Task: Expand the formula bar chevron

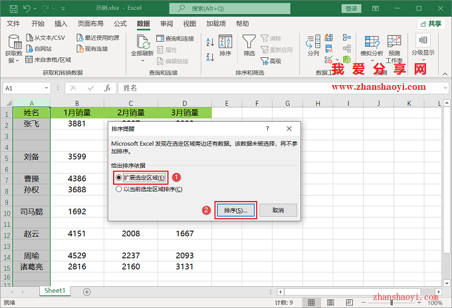Action: (x=445, y=88)
